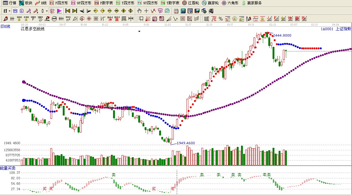Click the percent sign drawing tool
This screenshot has height=195, width=352.
(220, 19)
